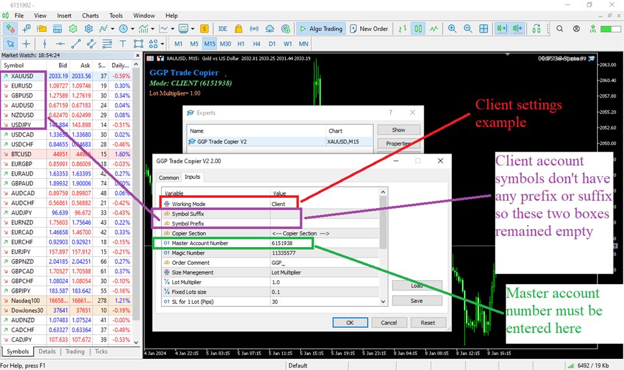Select the MN timeframe
The height and width of the screenshot is (370, 624).
(x=304, y=44)
